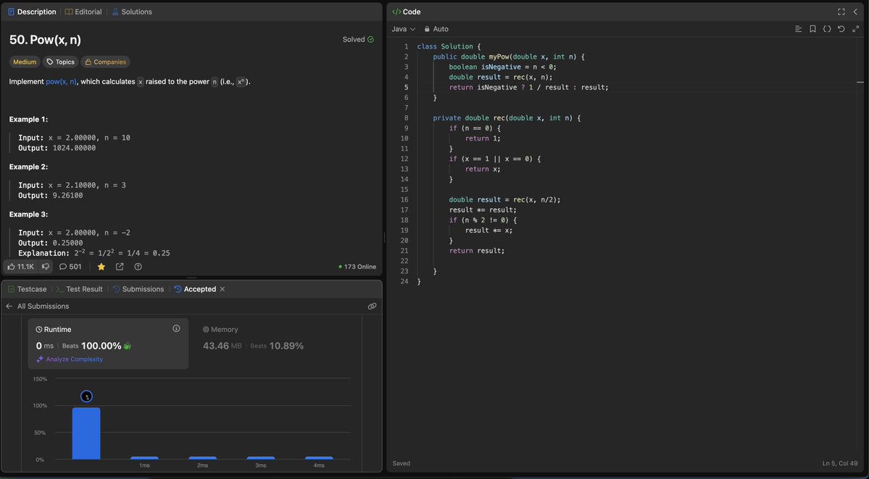Click the 'boolean isNegative = n < 0;' line

point(503,67)
